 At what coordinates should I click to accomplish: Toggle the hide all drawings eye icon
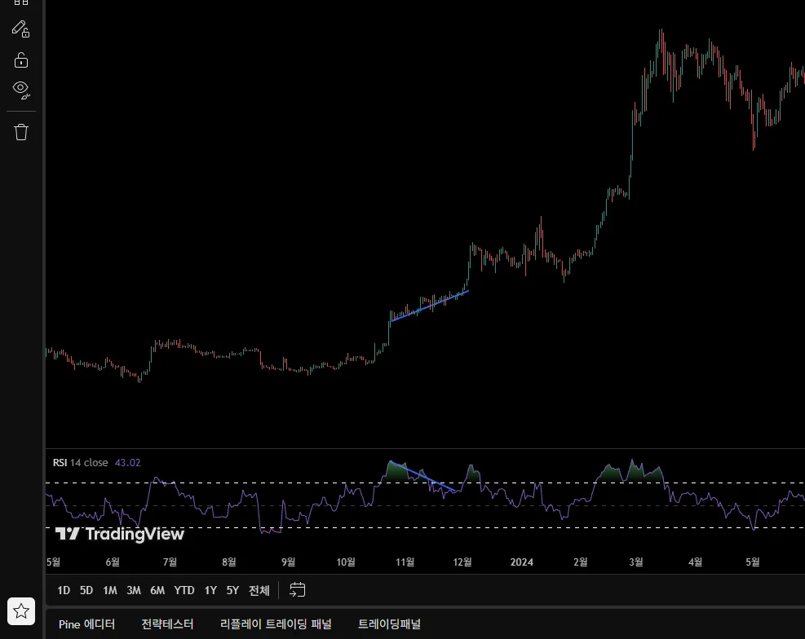[21, 90]
